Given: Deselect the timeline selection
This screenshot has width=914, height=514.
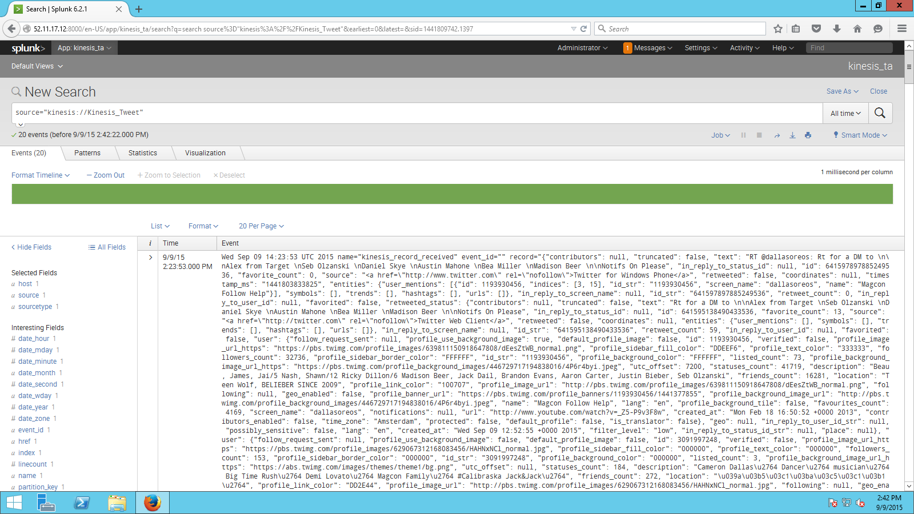Looking at the screenshot, I should (x=228, y=175).
